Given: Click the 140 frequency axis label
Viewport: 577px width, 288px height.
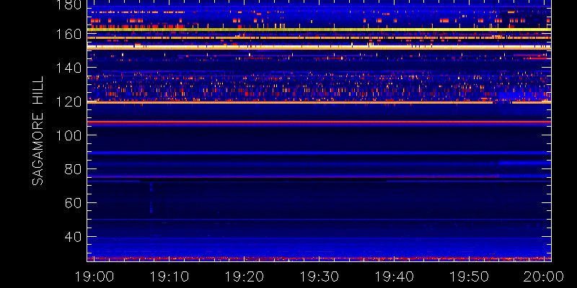Looking at the screenshot, I should (x=69, y=68).
